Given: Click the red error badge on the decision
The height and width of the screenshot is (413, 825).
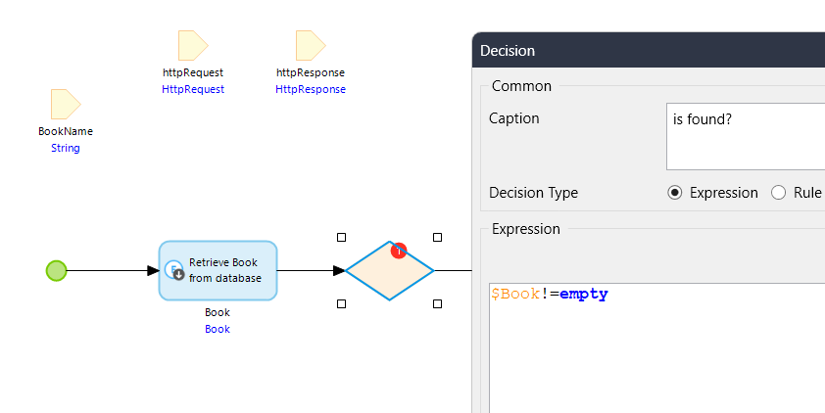Looking at the screenshot, I should pos(399,251).
